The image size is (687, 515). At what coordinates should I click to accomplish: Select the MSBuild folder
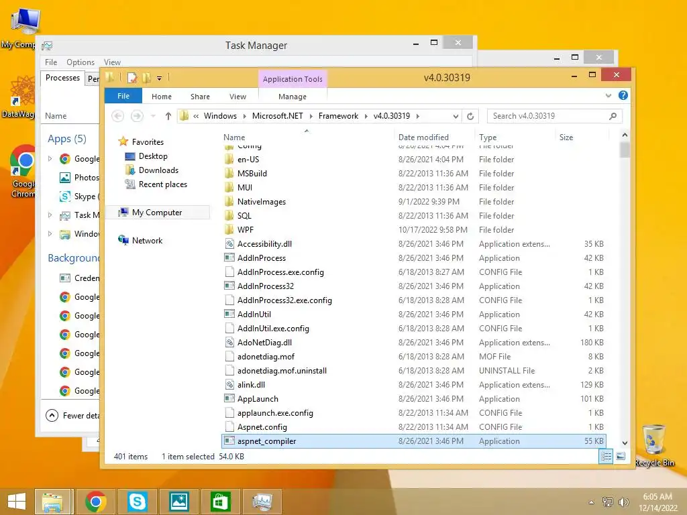click(252, 174)
